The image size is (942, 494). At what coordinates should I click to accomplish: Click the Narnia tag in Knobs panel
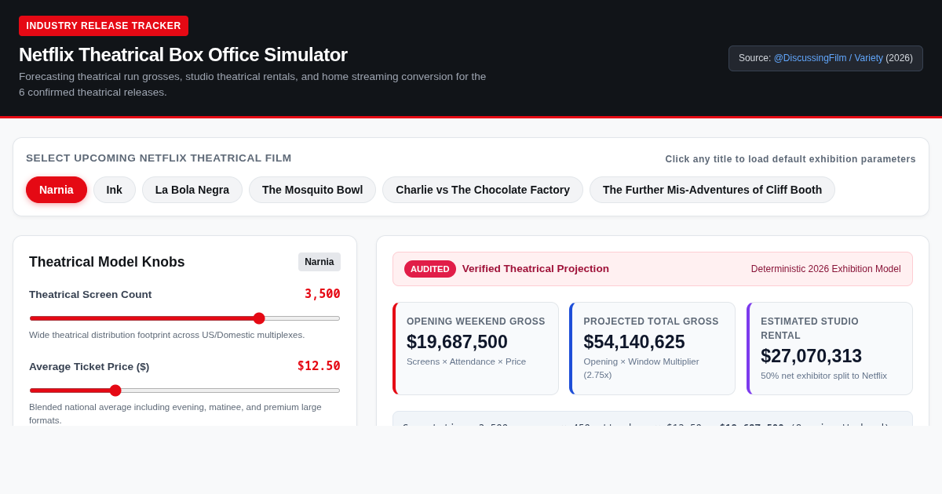(319, 262)
